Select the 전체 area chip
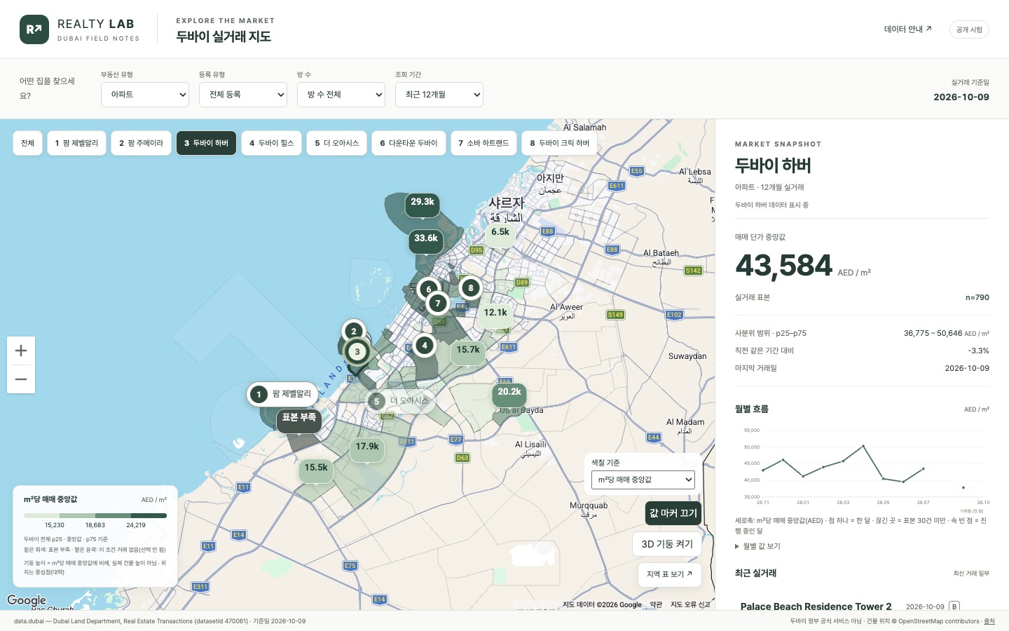1009x631 pixels. click(x=27, y=143)
